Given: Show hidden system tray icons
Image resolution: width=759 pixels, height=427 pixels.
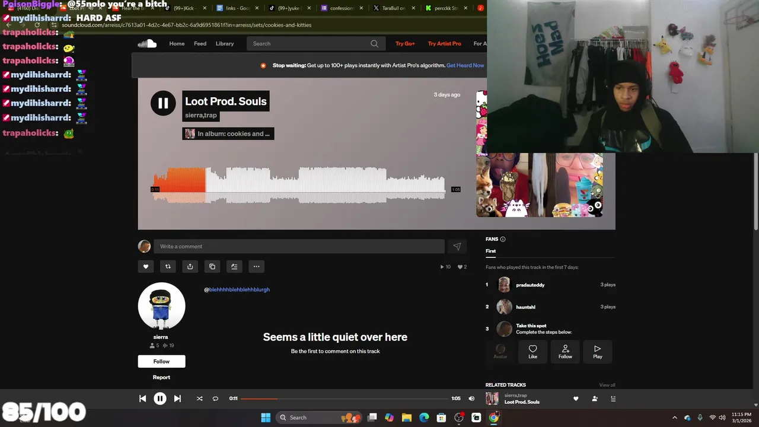Looking at the screenshot, I should coord(674,418).
